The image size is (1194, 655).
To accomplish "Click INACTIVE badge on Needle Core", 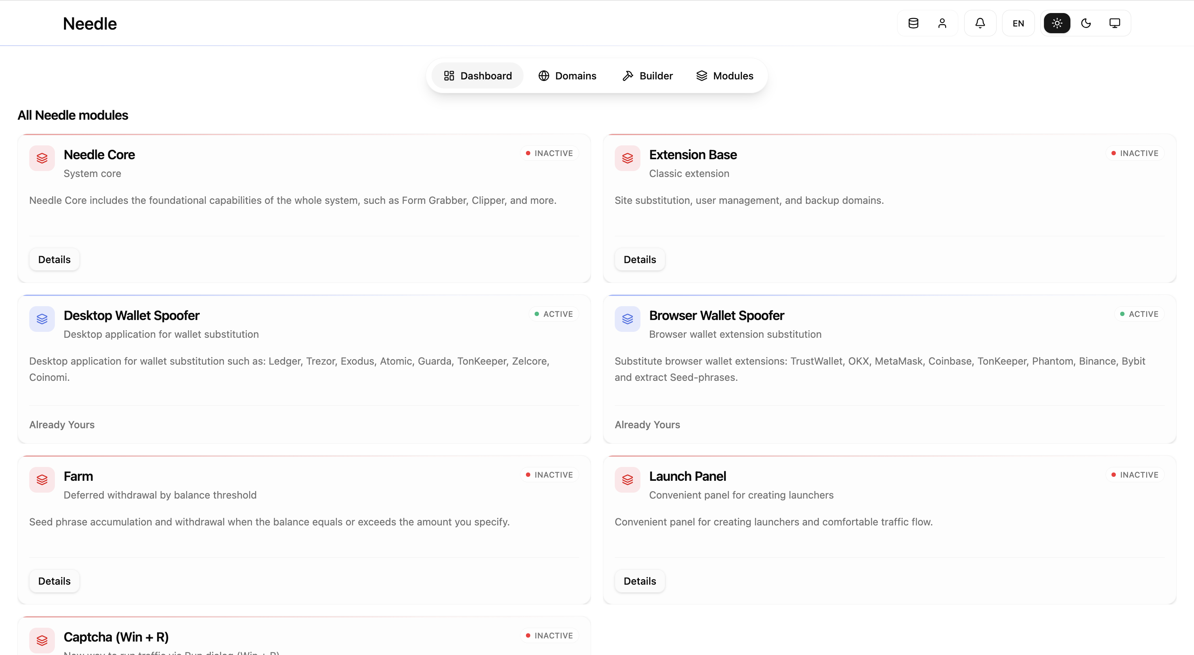I will (x=549, y=153).
